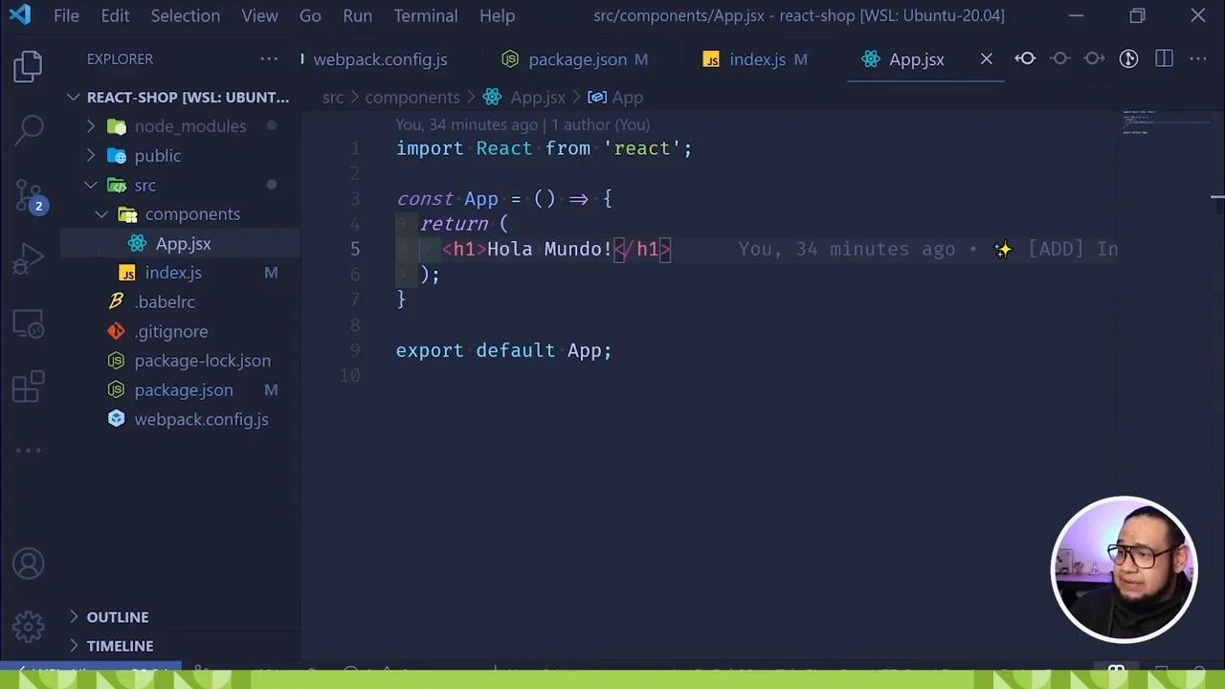Open the editor More Actions ellipsis
The height and width of the screenshot is (689, 1225).
coord(1198,58)
